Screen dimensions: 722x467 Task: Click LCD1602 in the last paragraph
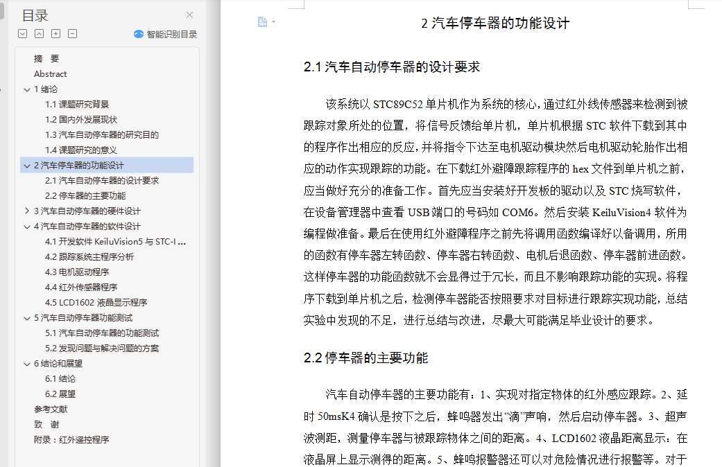coord(574,438)
